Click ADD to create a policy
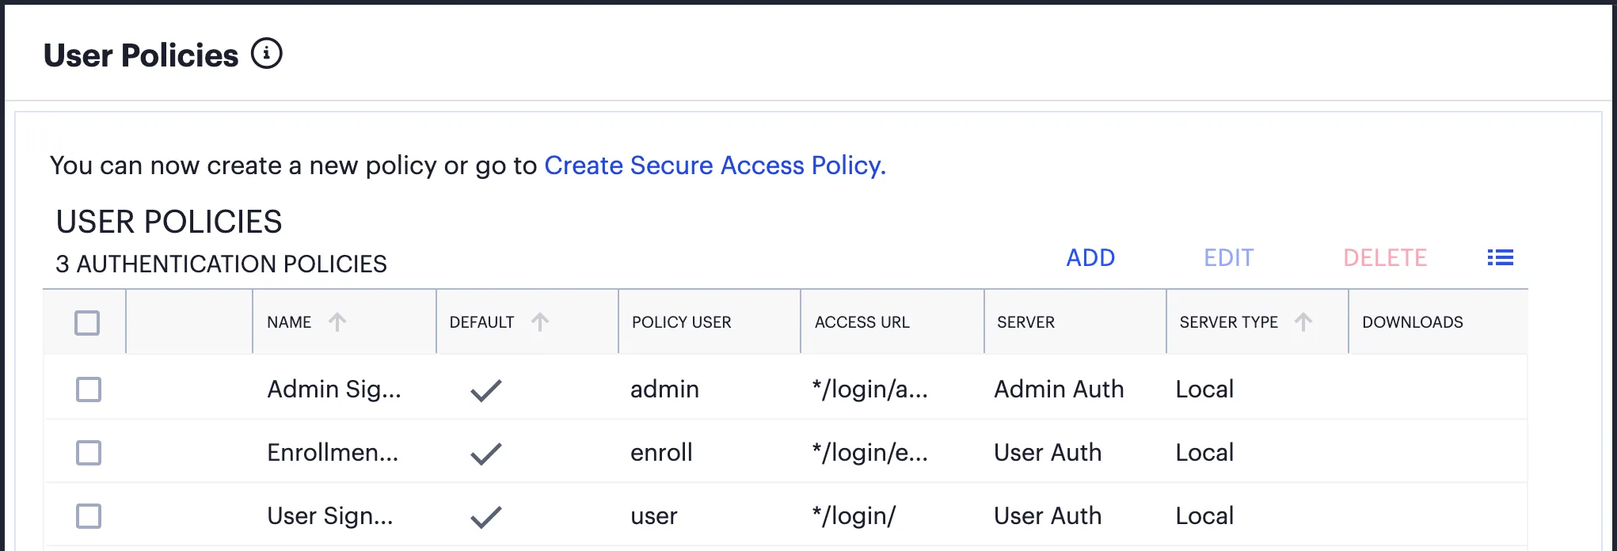The height and width of the screenshot is (551, 1617). click(1090, 258)
